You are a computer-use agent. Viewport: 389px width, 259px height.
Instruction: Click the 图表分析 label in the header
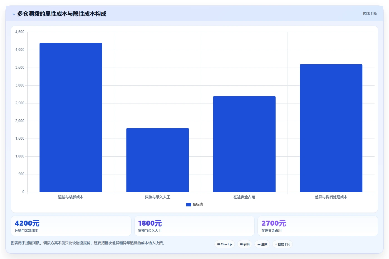tap(370, 13)
